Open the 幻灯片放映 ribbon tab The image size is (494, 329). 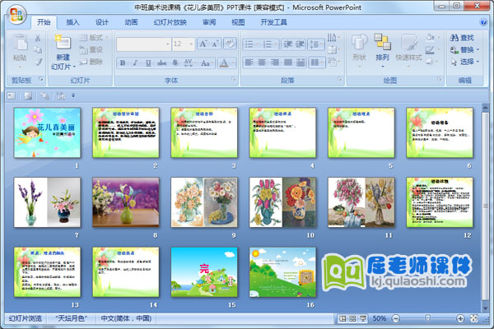[x=170, y=22]
